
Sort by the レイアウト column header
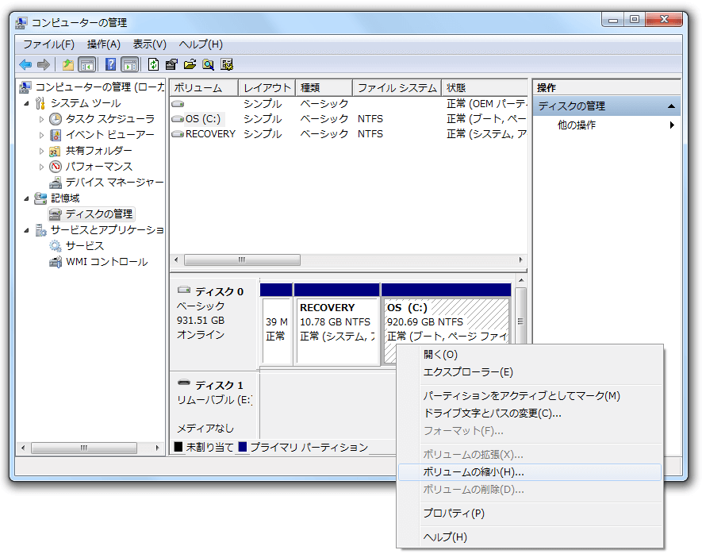click(267, 88)
